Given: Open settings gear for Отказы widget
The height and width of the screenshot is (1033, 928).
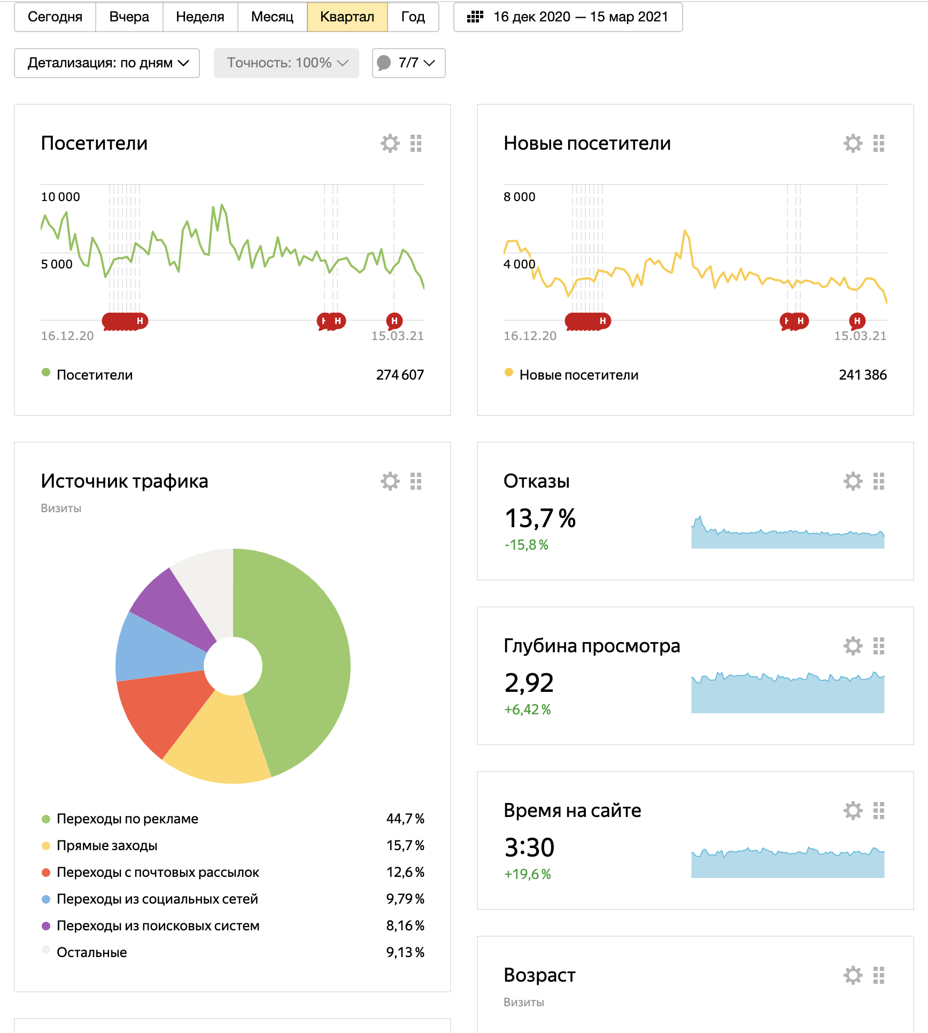Looking at the screenshot, I should [x=853, y=481].
